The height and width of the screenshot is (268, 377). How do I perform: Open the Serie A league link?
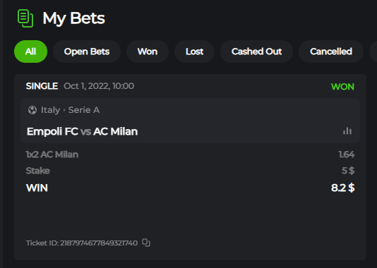(x=84, y=110)
